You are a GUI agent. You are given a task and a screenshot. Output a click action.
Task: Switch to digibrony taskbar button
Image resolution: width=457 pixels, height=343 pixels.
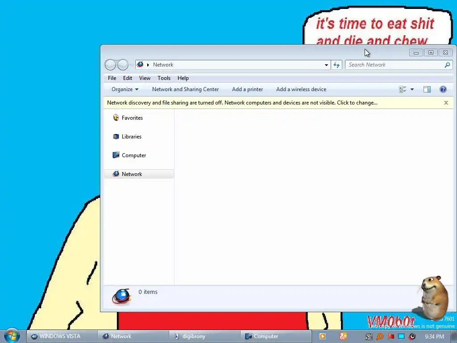[204, 336]
